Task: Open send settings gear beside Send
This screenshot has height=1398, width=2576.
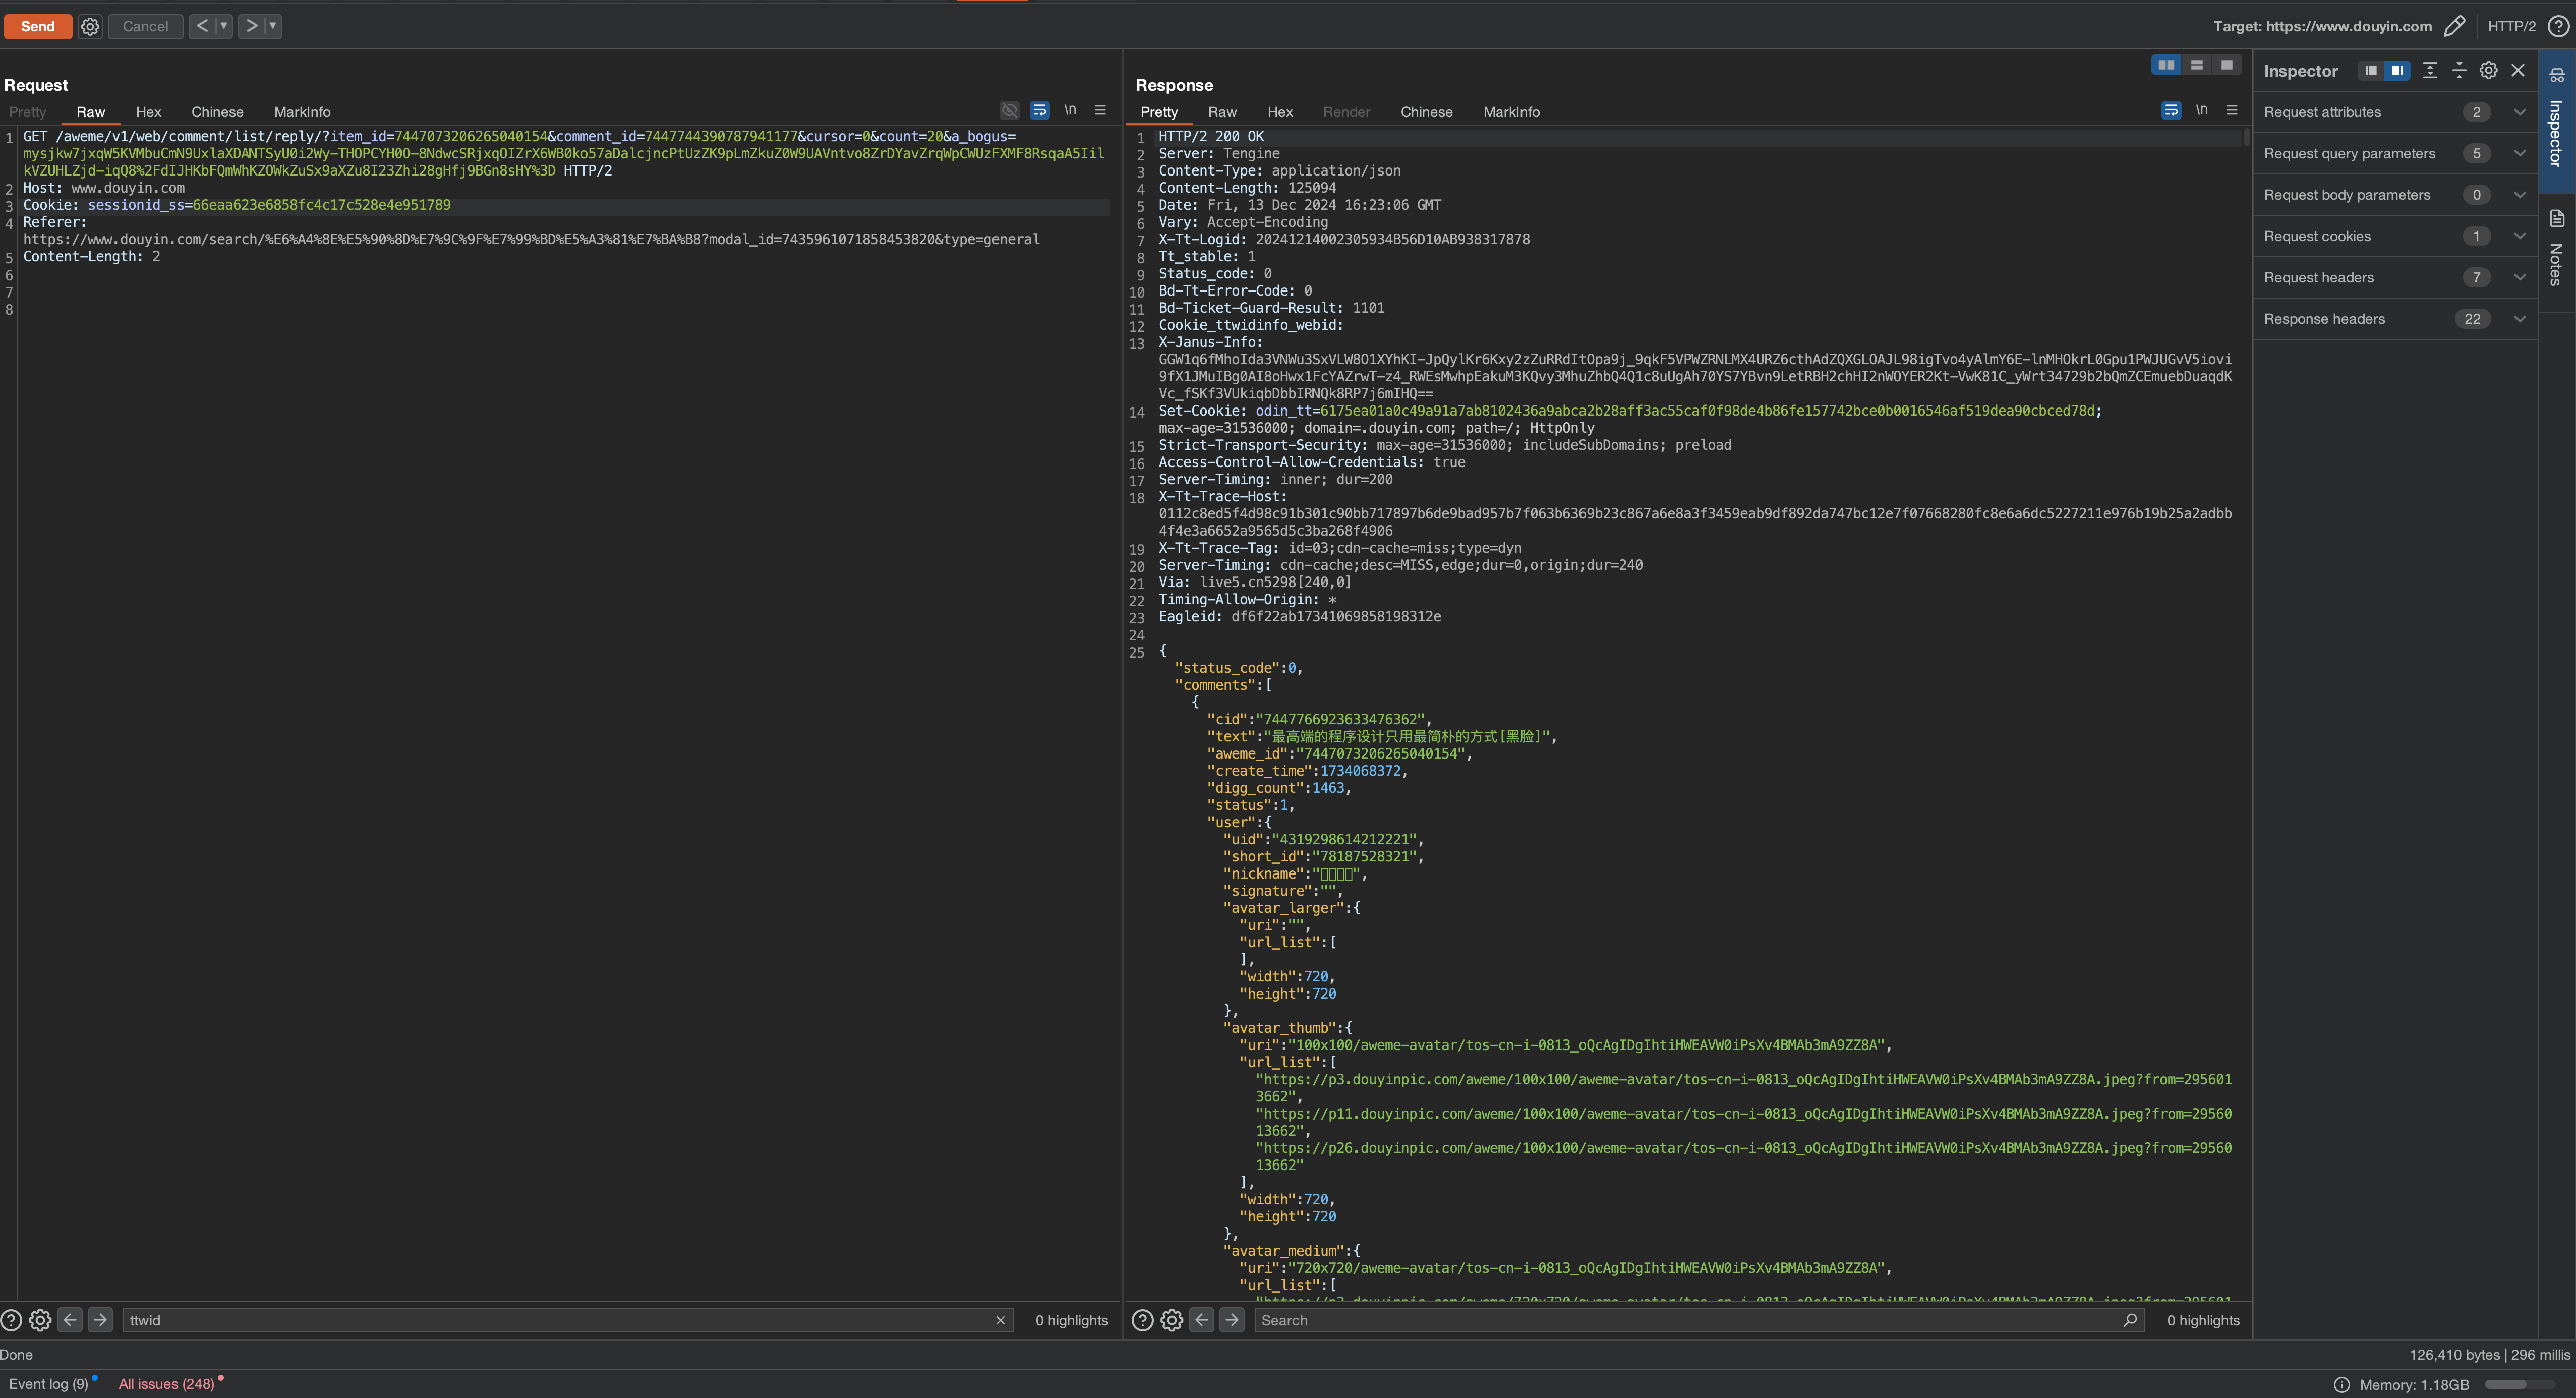Action: click(x=90, y=27)
